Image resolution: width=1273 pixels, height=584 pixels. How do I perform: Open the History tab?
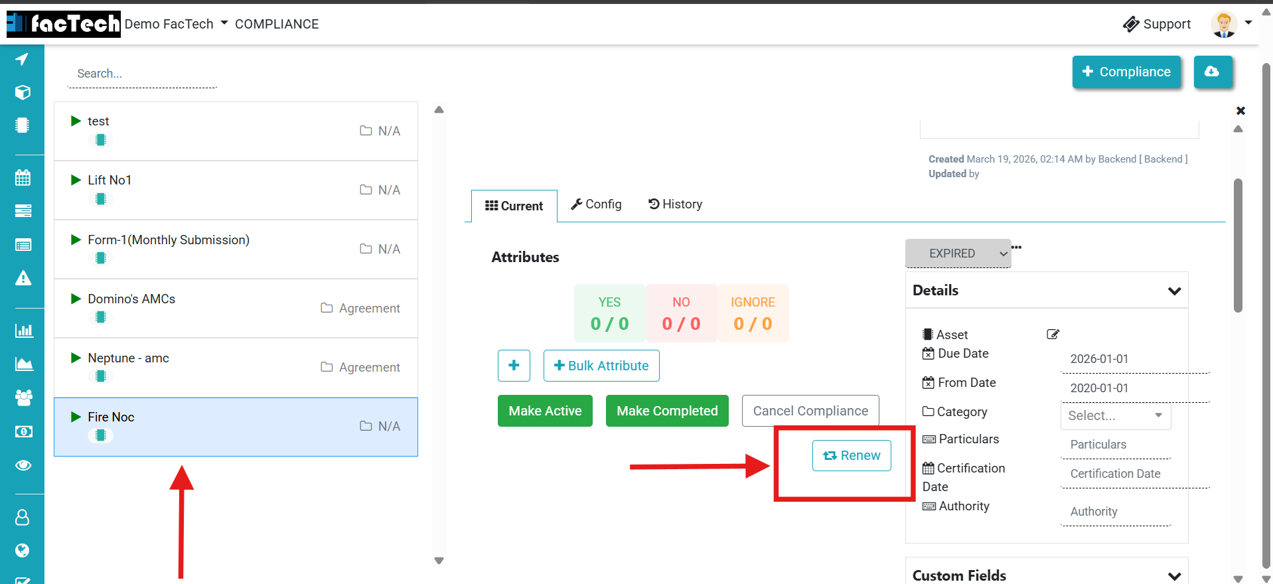click(x=675, y=204)
